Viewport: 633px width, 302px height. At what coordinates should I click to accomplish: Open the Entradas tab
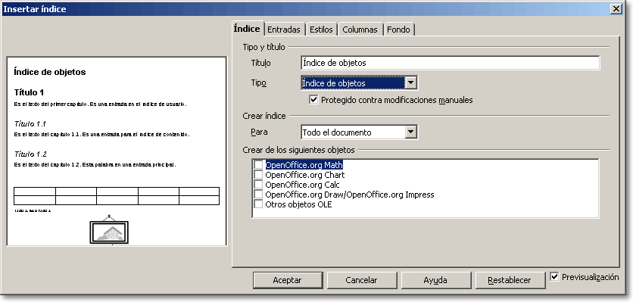coord(284,30)
